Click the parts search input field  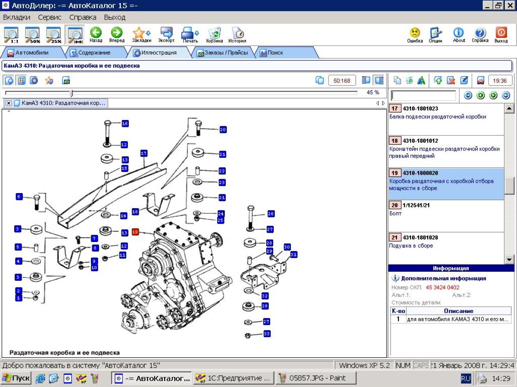coord(423,95)
